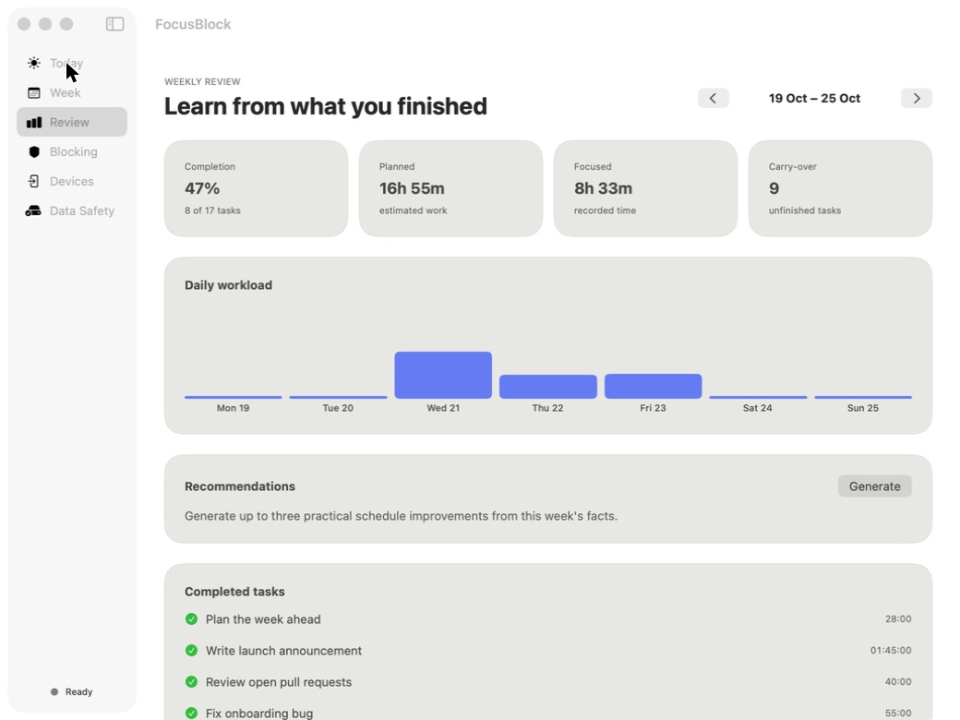Viewport: 960px width, 720px height.
Task: Click the green check beside Plan the week ahead
Action: coord(192,619)
